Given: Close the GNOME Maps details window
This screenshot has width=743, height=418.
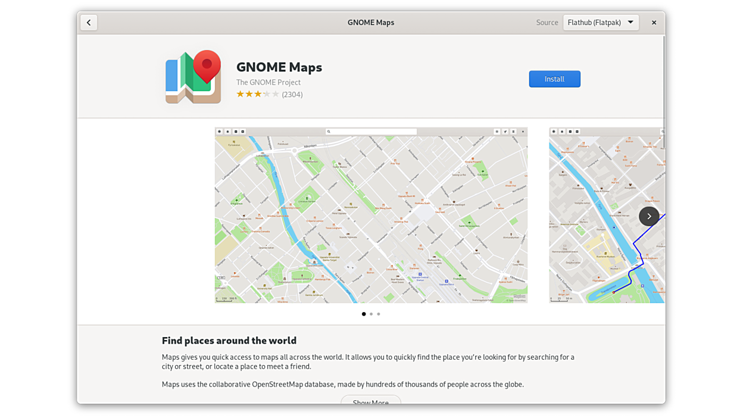Looking at the screenshot, I should [654, 23].
